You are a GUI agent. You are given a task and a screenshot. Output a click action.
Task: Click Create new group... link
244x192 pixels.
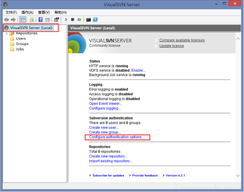(x=105, y=132)
